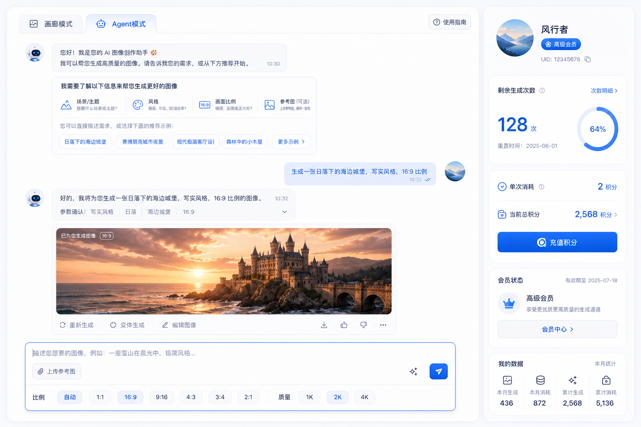The width and height of the screenshot is (641, 427).
Task: Click 画面比例 16:9 icon
Action: click(x=204, y=105)
